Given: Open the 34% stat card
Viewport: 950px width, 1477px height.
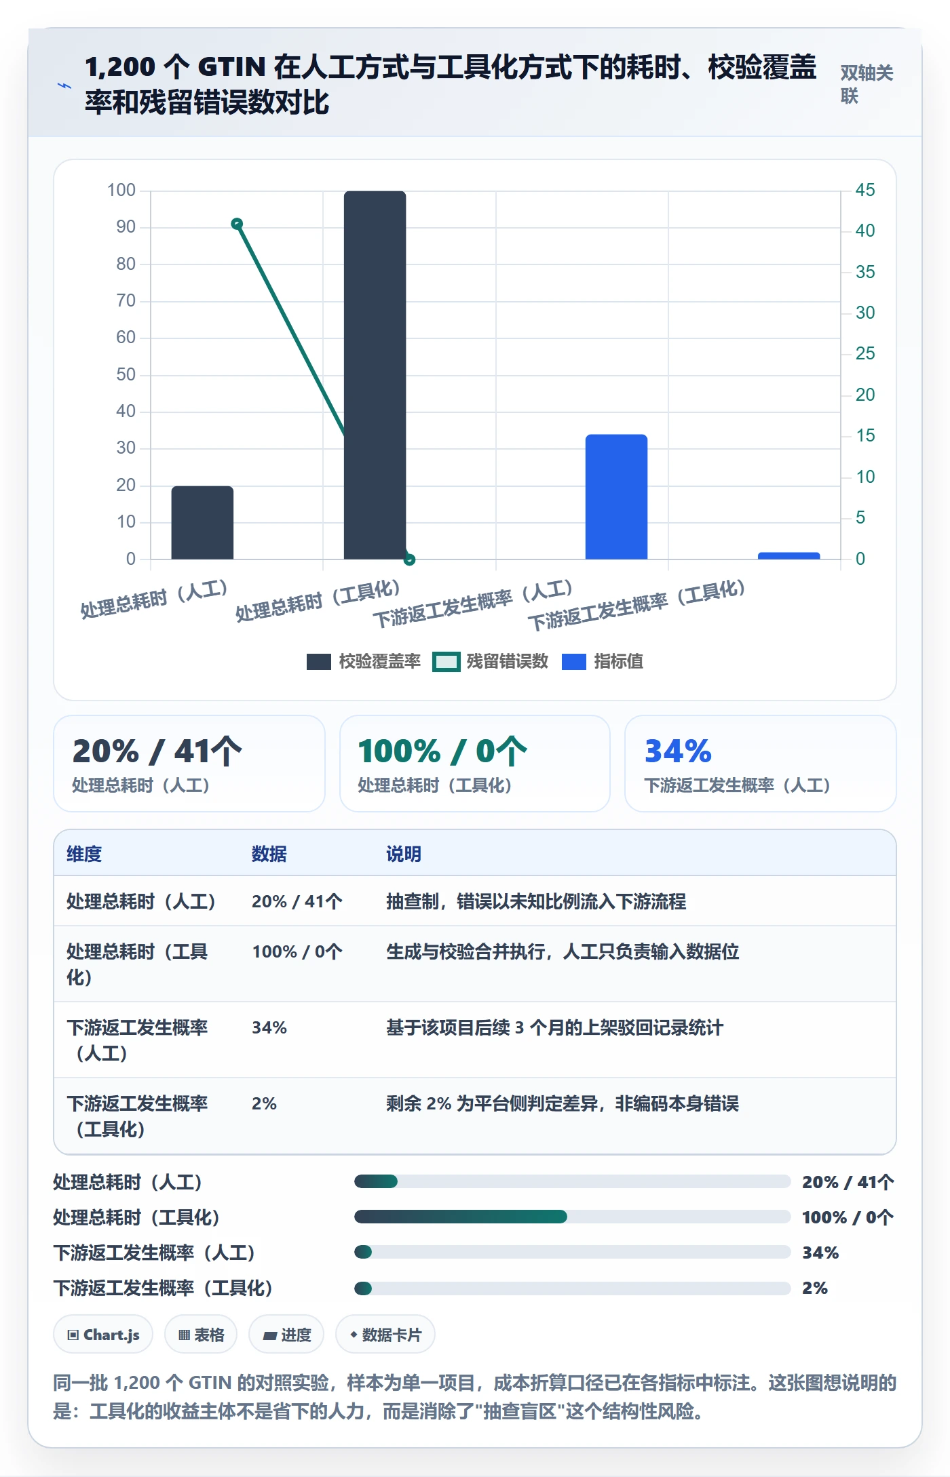Looking at the screenshot, I should coord(761,764).
